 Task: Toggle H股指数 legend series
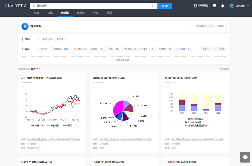pyautogui.click(x=53, y=125)
